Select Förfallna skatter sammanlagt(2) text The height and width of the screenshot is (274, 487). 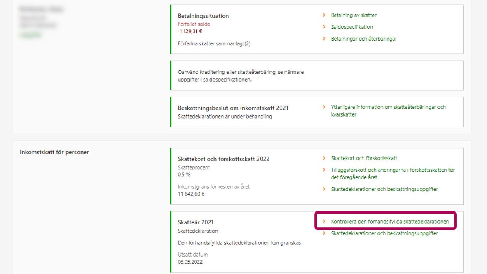(x=214, y=43)
